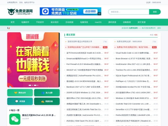Open the SQLite Expert Professional post
The width and height of the screenshot is (168, 126).
133,76
